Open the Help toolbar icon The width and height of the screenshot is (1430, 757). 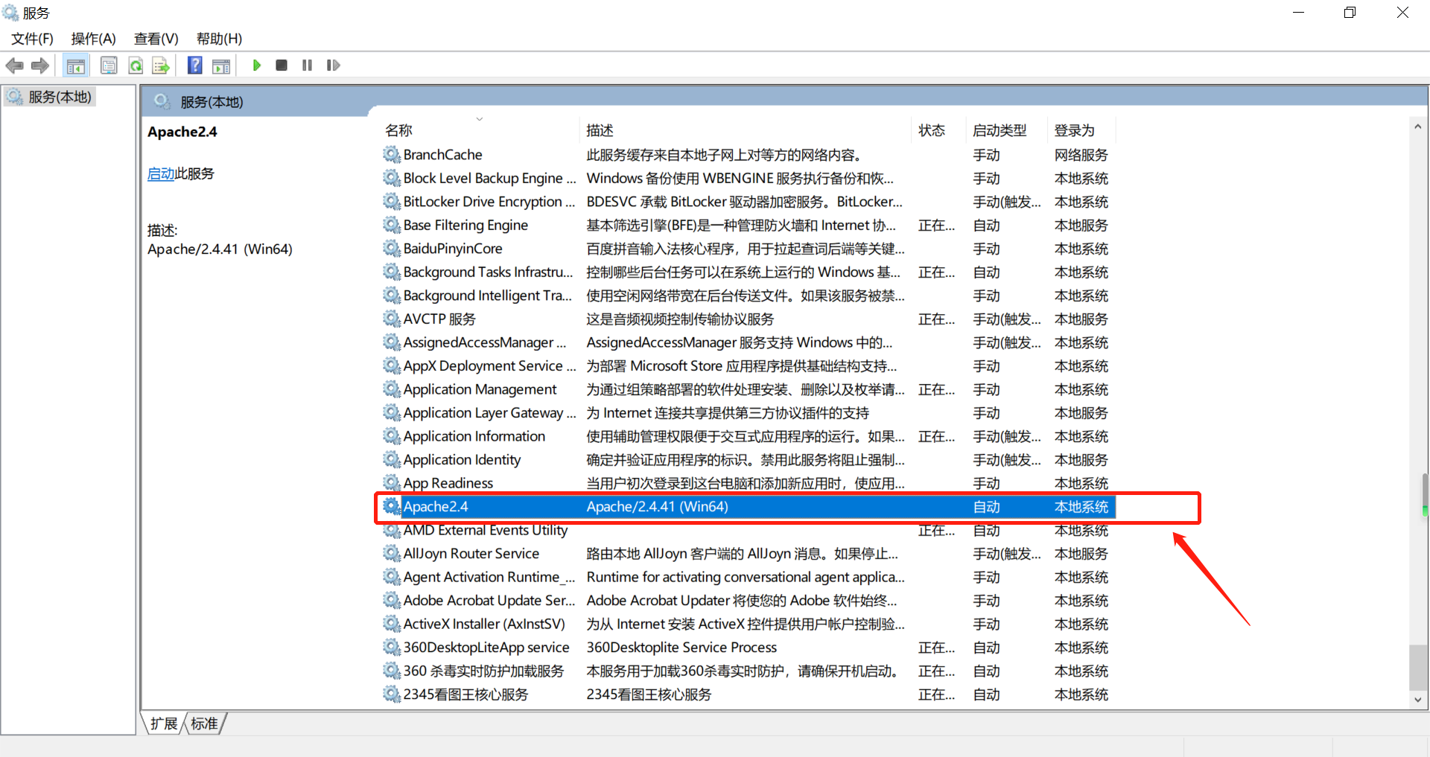(x=195, y=66)
